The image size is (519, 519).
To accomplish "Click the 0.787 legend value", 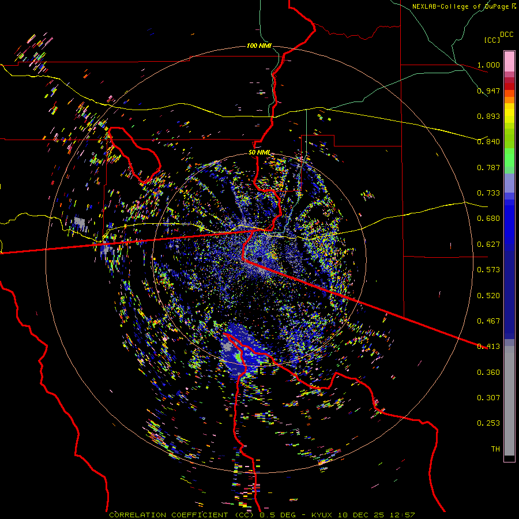I will point(488,167).
